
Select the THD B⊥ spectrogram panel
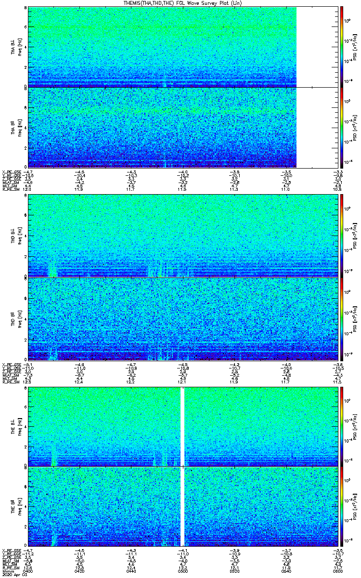click(182, 236)
